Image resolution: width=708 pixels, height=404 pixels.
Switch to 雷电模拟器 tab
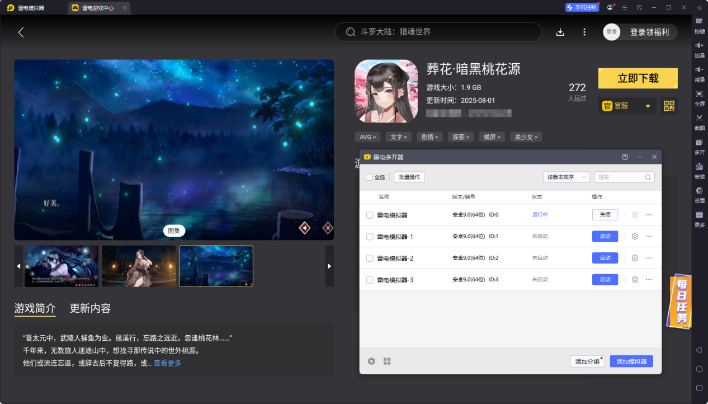click(x=26, y=8)
